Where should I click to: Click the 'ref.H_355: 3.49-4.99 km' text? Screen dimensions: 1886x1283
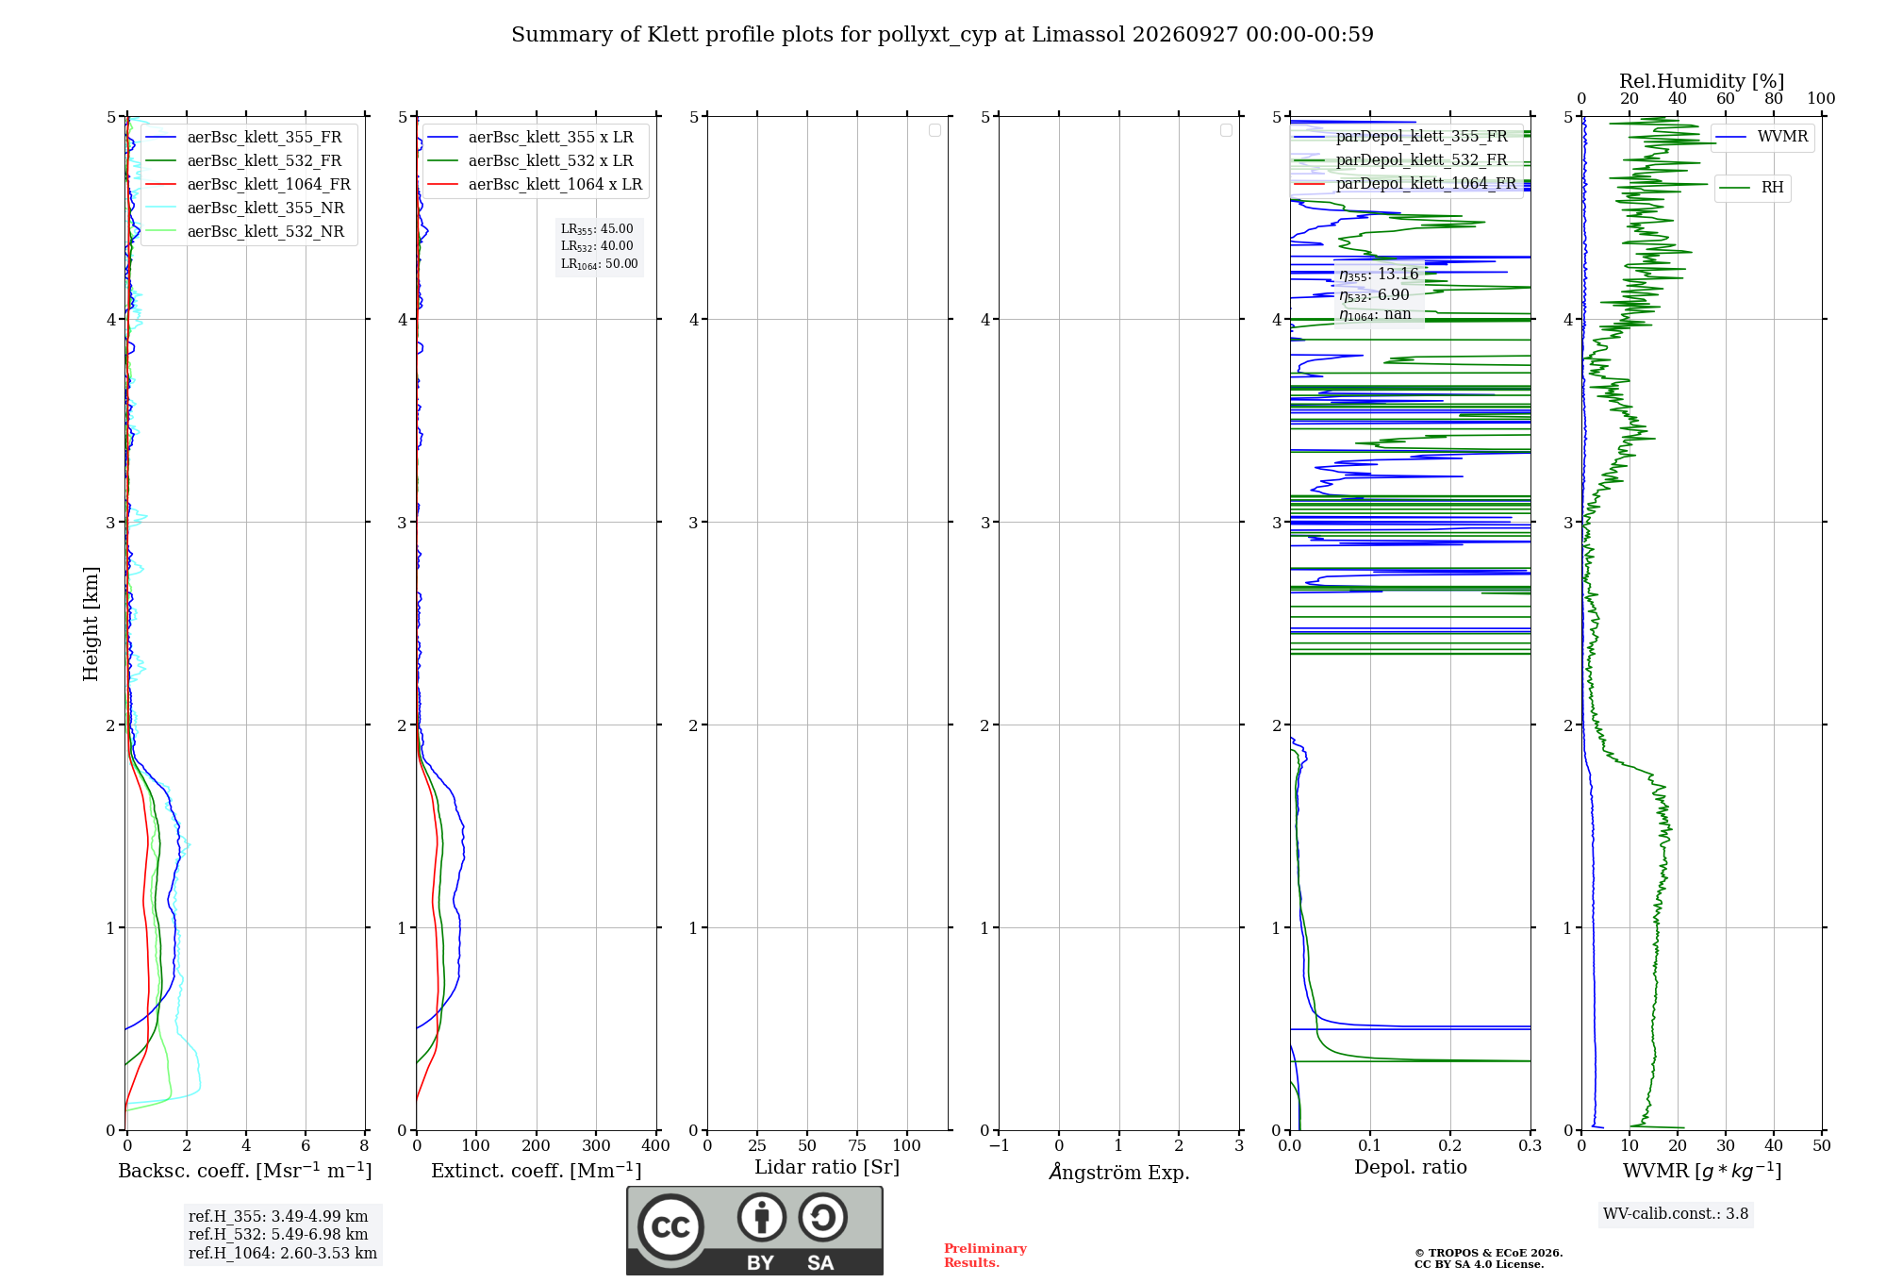click(x=278, y=1217)
